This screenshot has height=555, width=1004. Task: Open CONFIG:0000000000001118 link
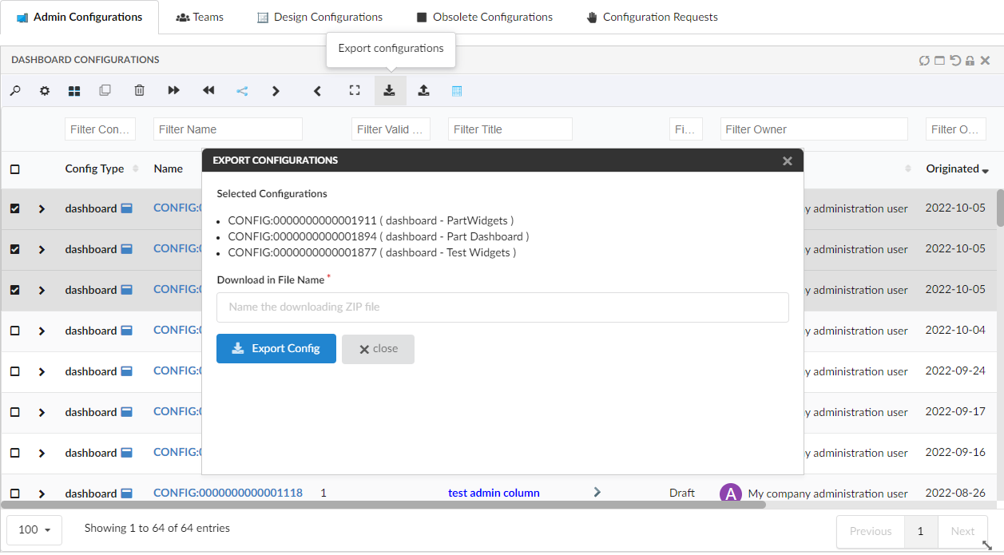coord(228,493)
